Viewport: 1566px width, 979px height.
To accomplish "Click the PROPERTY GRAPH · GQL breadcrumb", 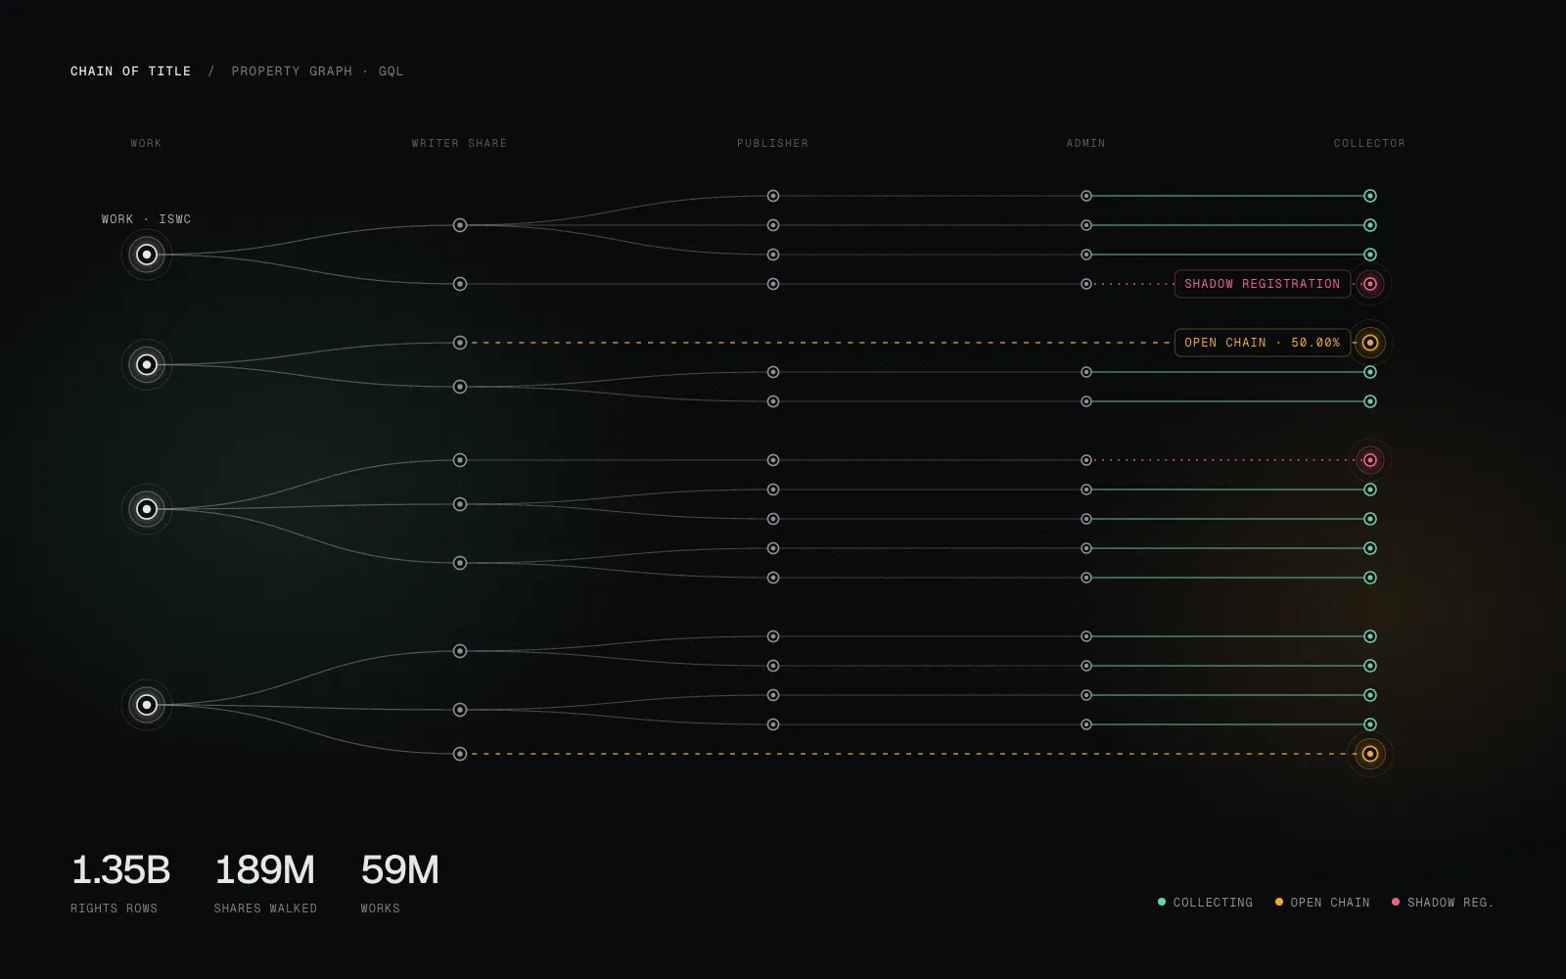I will [317, 71].
